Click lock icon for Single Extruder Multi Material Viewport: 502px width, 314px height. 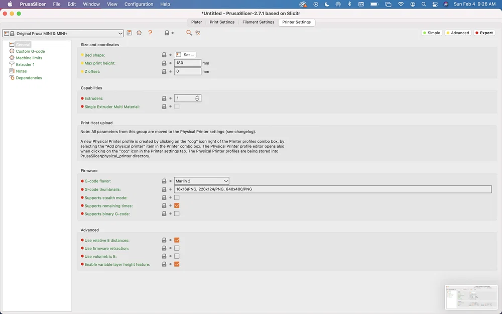point(164,107)
